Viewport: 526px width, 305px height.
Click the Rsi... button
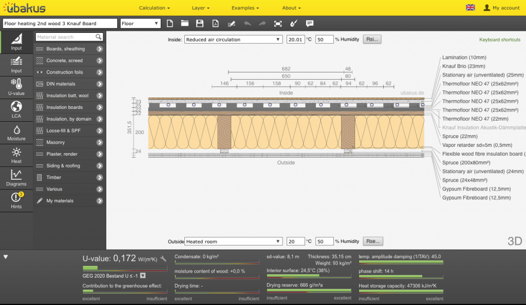372,40
